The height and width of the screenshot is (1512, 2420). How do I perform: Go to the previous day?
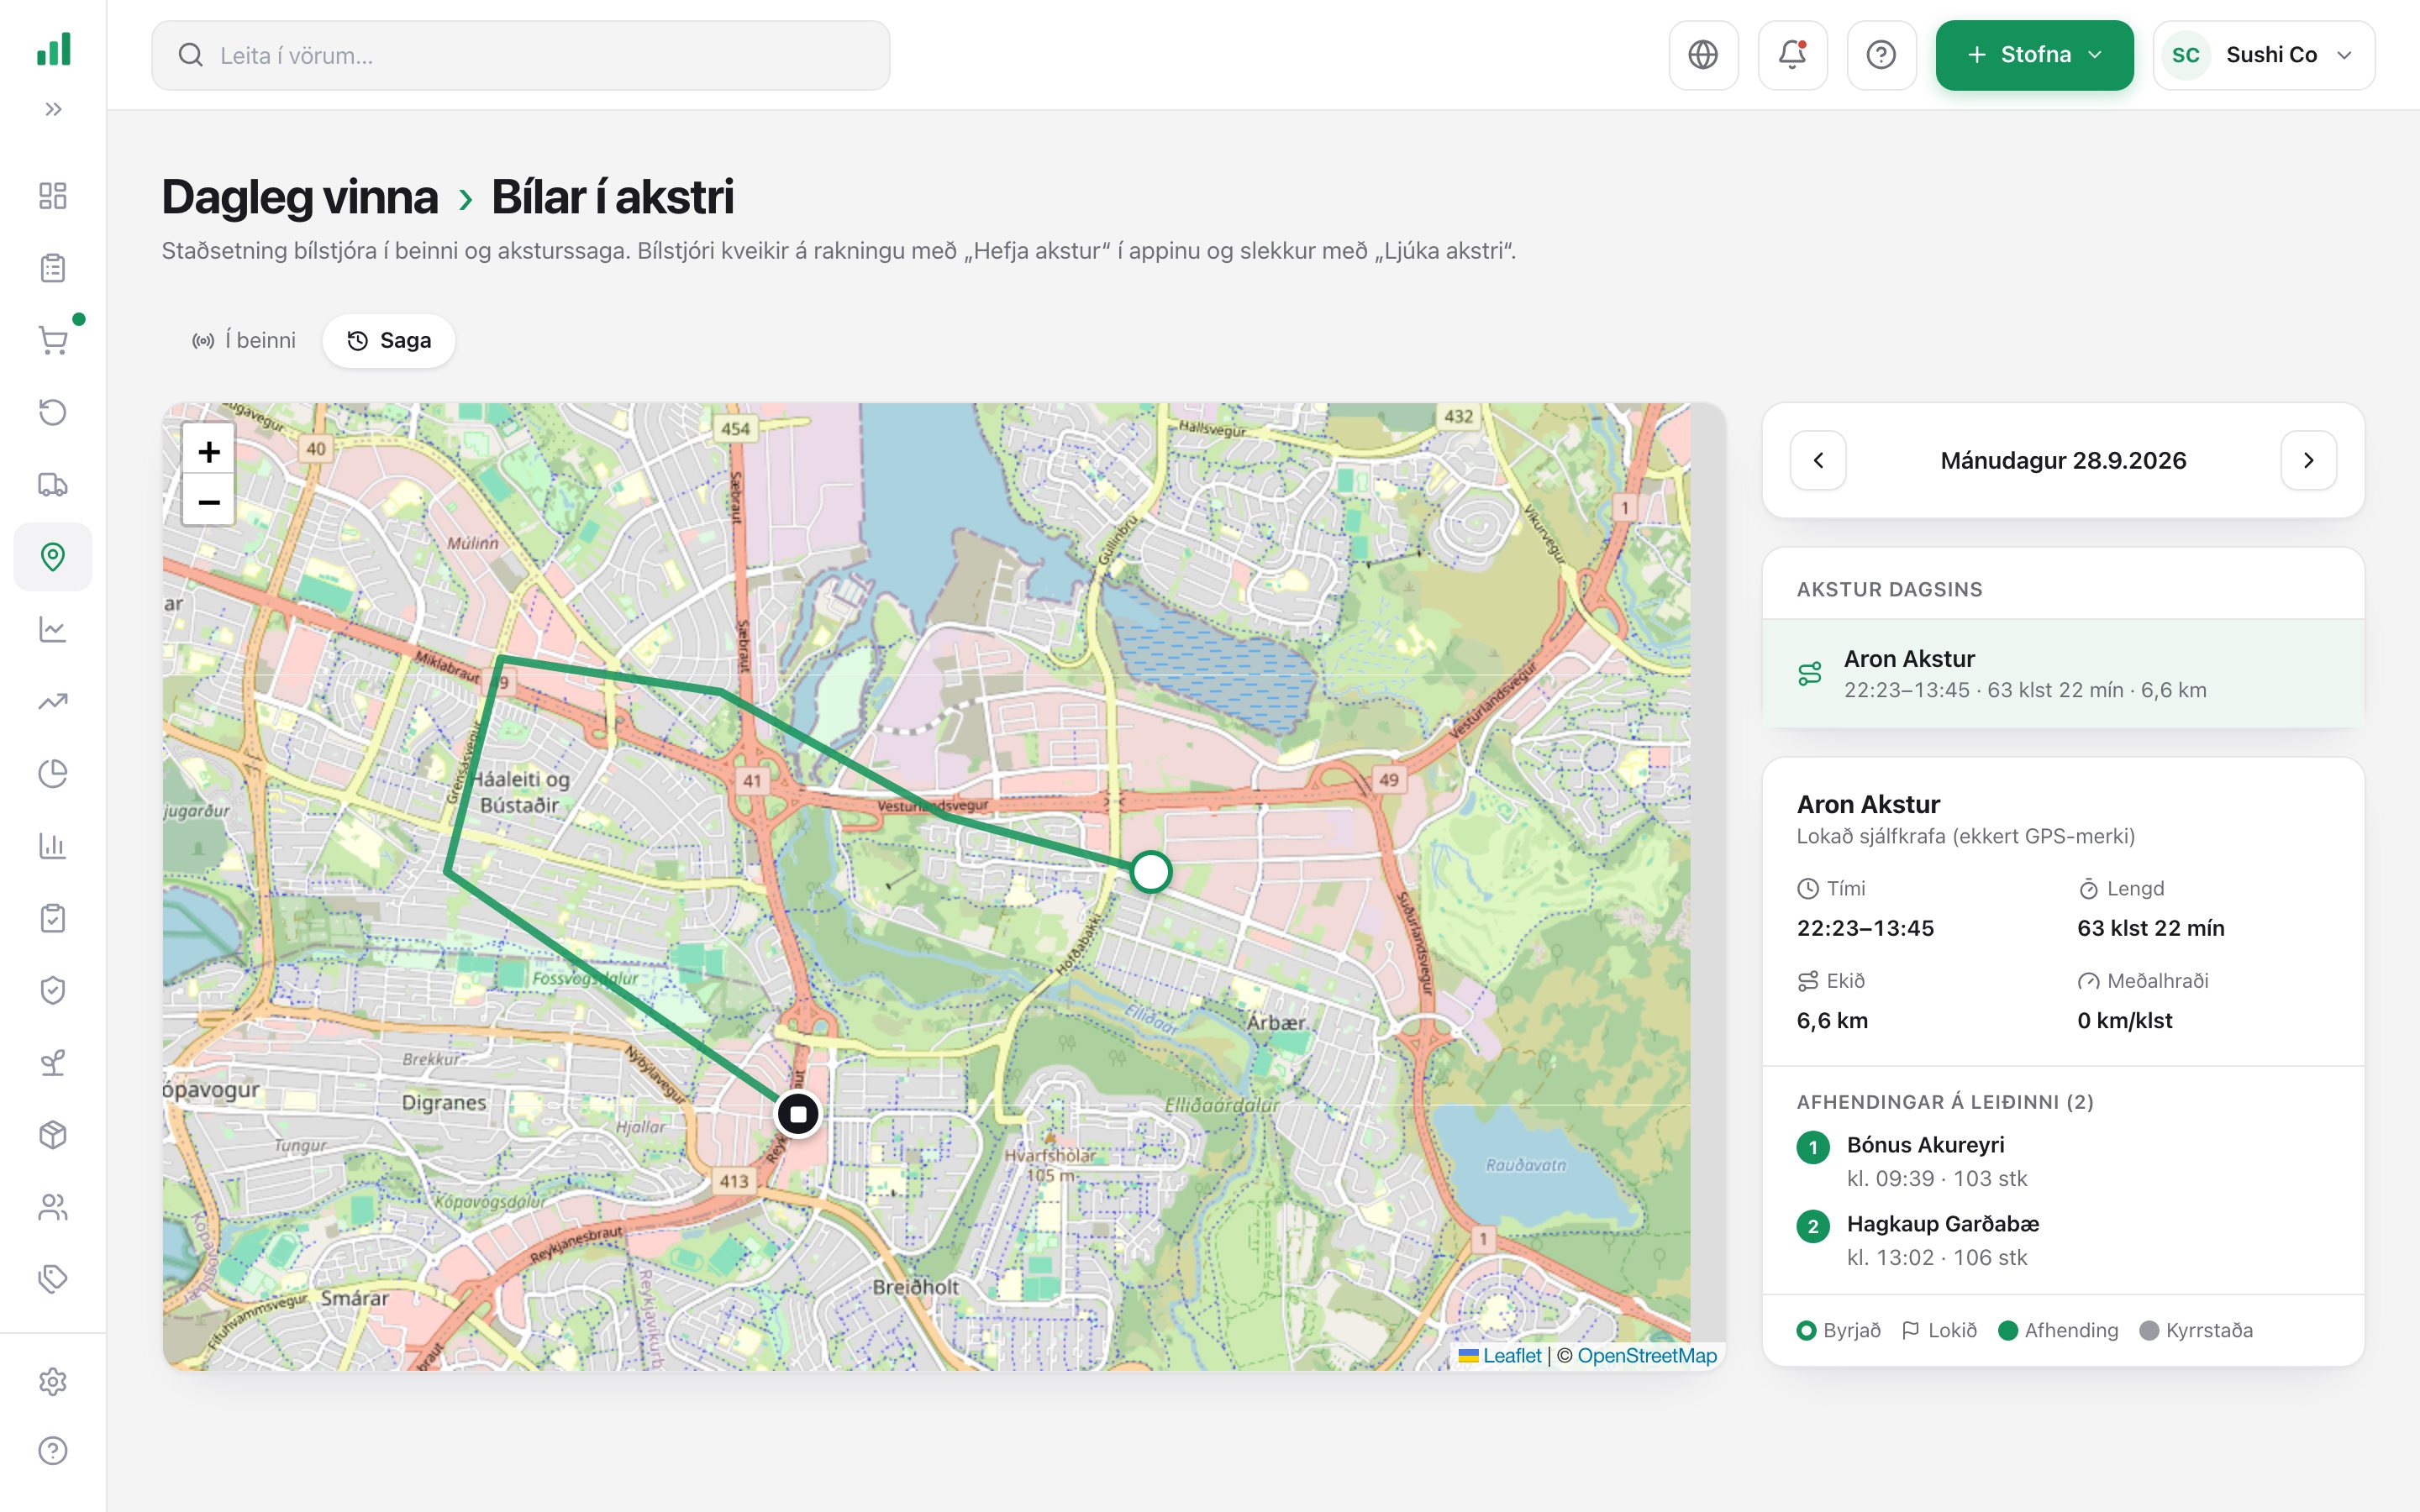point(1818,460)
